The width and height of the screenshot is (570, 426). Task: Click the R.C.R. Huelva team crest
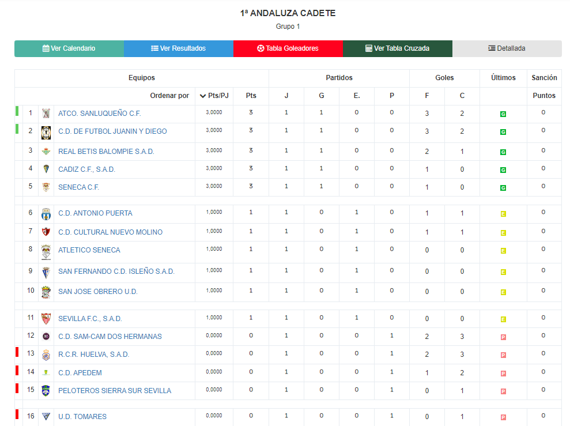pyautogui.click(x=46, y=355)
